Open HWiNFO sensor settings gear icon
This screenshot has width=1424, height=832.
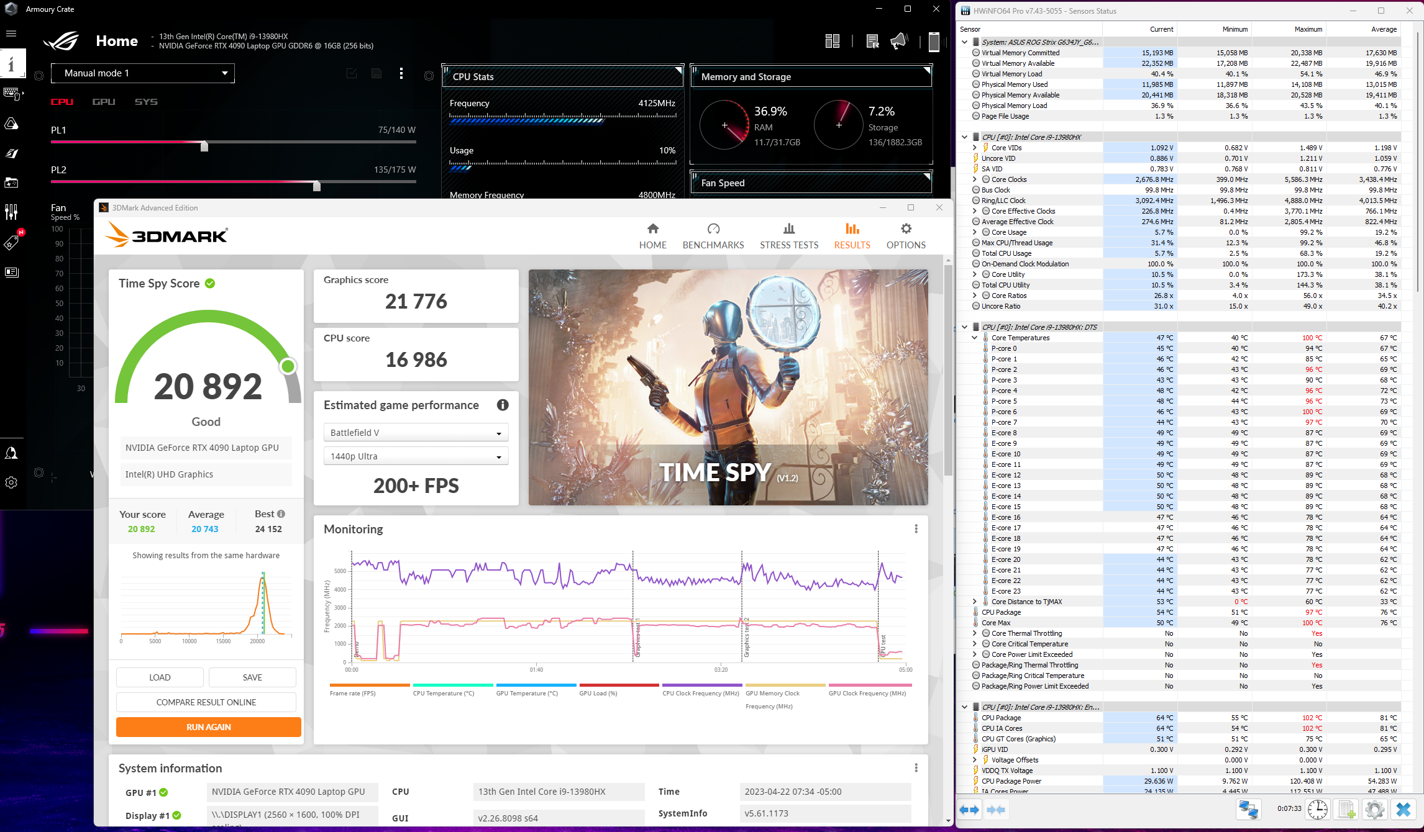click(x=1374, y=810)
